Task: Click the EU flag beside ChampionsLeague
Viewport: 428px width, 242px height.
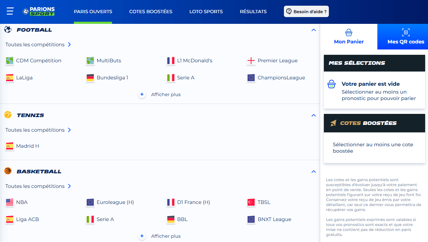Action: click(x=251, y=78)
